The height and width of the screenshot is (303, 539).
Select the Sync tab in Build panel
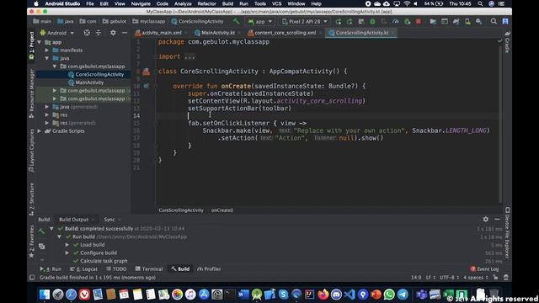point(109,219)
